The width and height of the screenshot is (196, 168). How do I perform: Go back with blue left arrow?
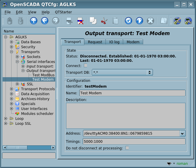pyautogui.click(x=45, y=21)
